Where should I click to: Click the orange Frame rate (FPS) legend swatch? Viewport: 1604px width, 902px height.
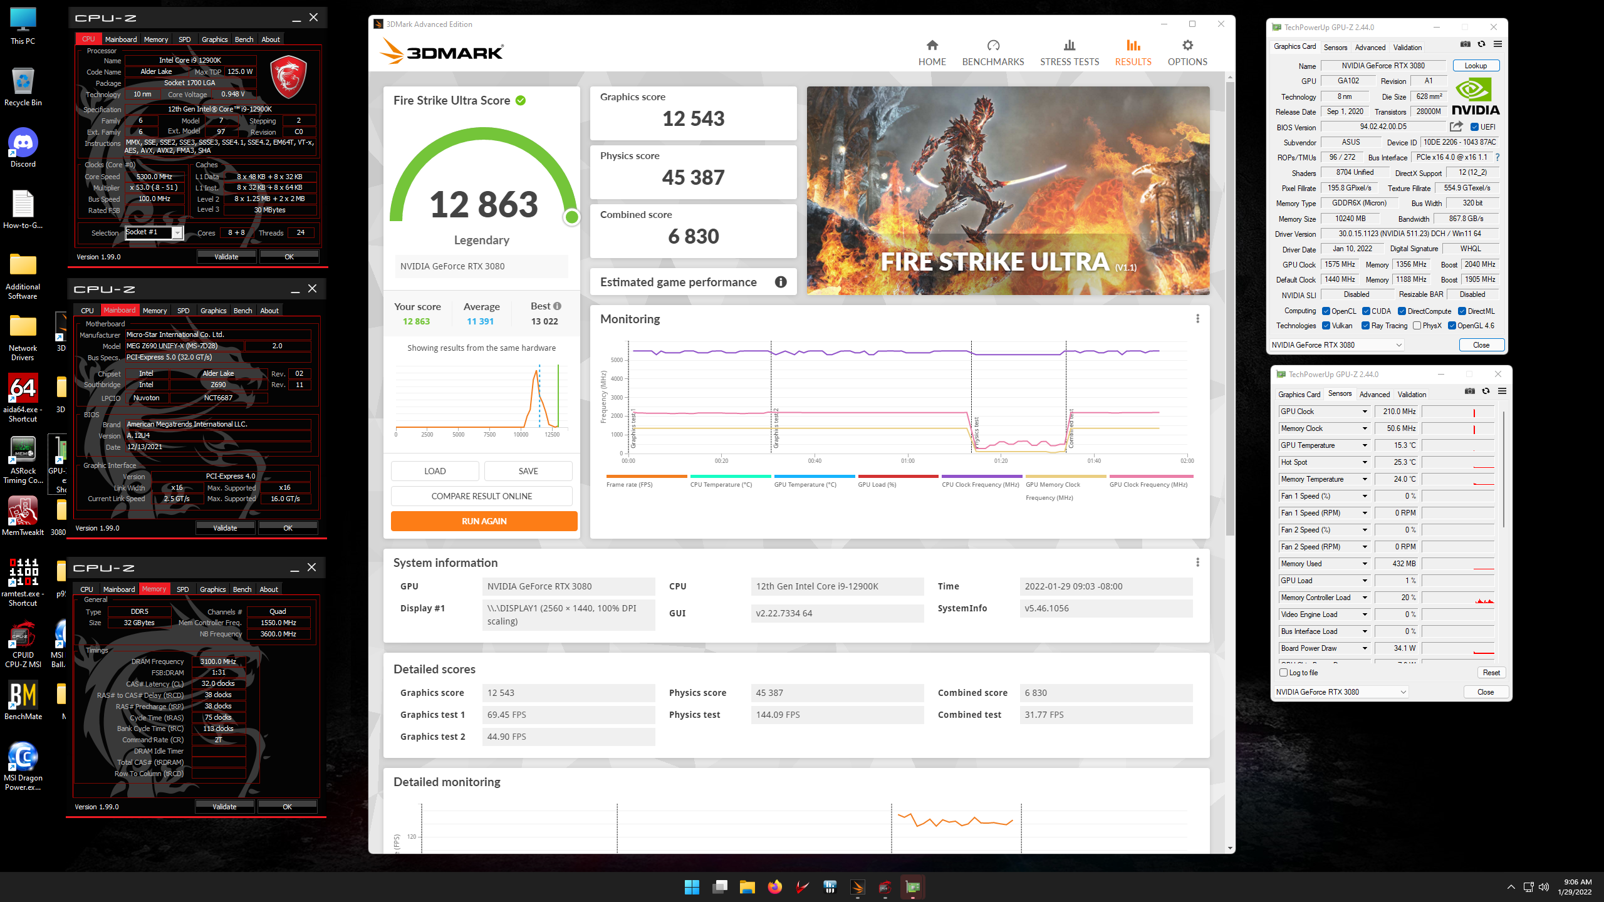point(647,477)
